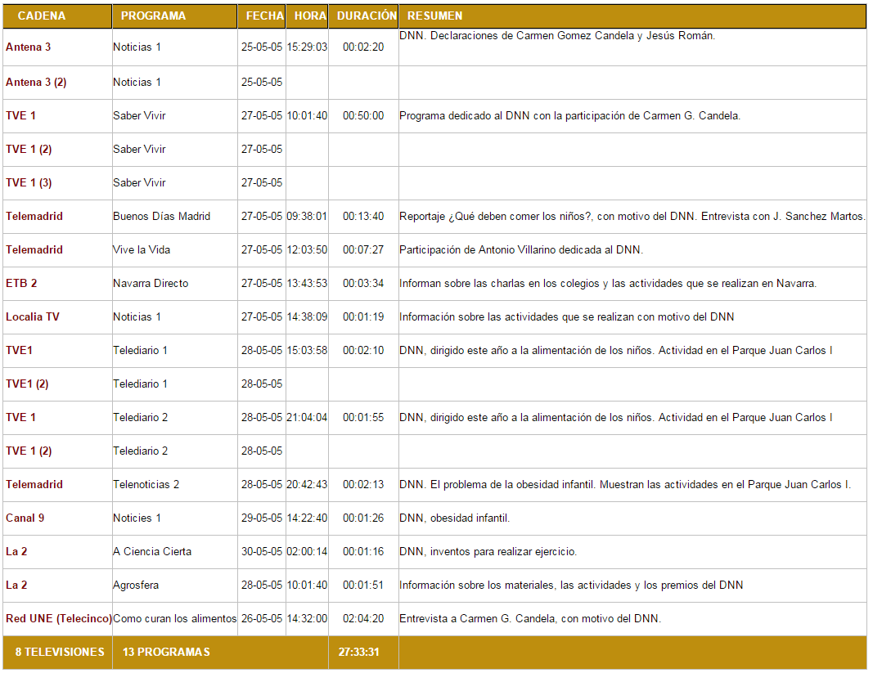Viewport: 873px width, 673px height.
Task: Click the CADENA column header
Action: (42, 16)
